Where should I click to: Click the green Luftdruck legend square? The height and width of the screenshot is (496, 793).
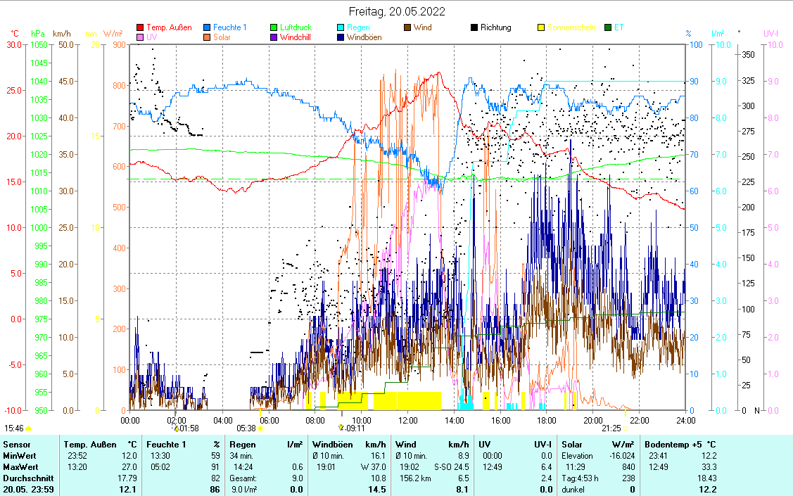tap(274, 28)
